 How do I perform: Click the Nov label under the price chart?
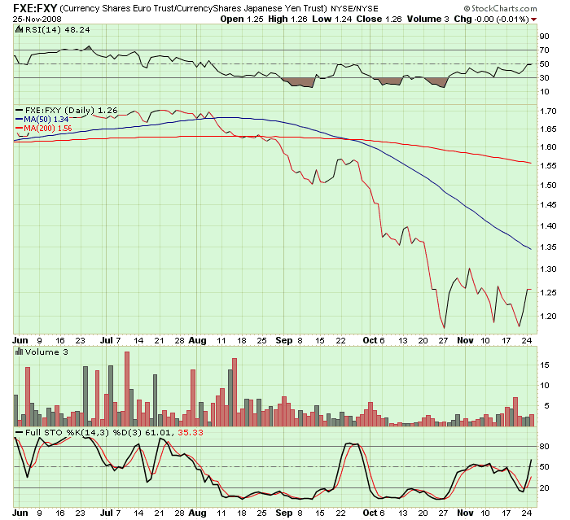pyautogui.click(x=465, y=340)
